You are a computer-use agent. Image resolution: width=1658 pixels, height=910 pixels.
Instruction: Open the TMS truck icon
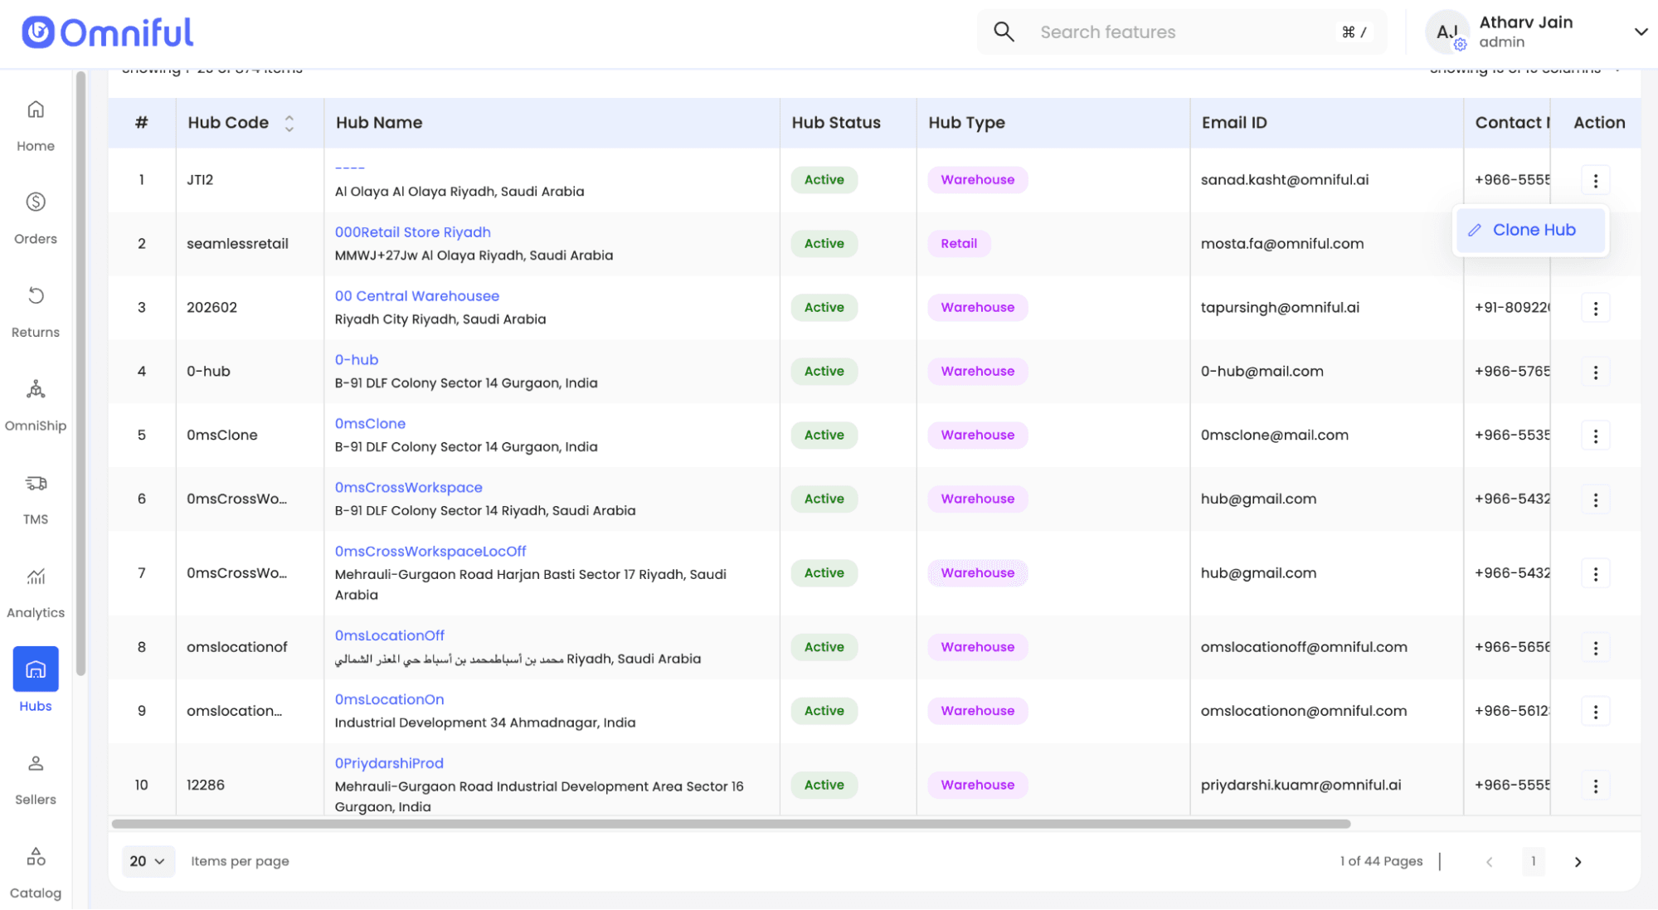(36, 484)
